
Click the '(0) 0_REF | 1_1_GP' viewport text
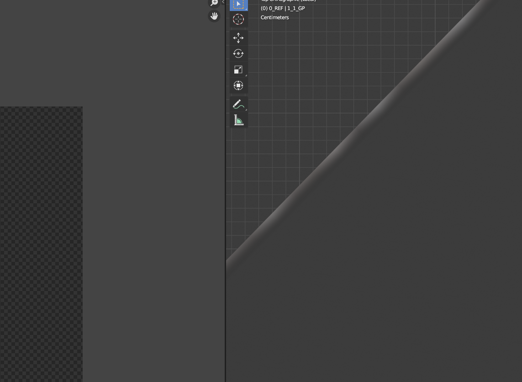click(283, 9)
